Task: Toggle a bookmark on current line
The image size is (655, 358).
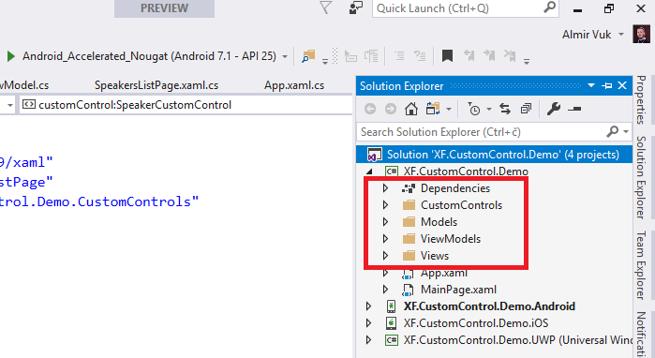Action: 447,55
